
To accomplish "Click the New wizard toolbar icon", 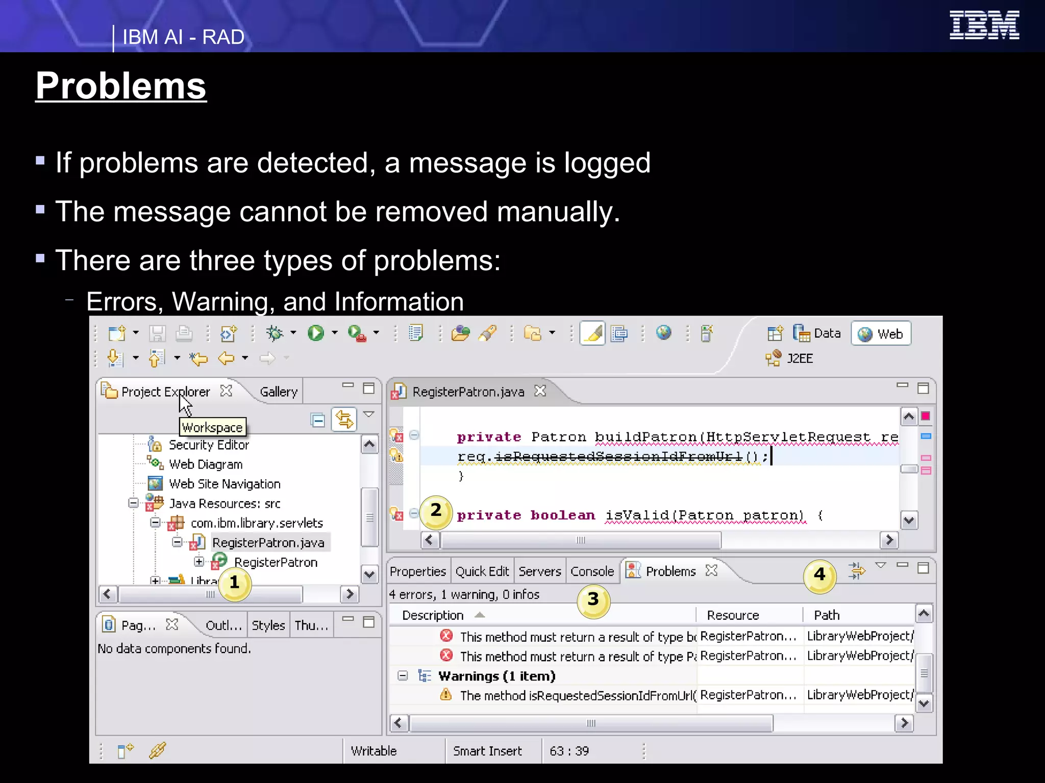I will point(117,333).
